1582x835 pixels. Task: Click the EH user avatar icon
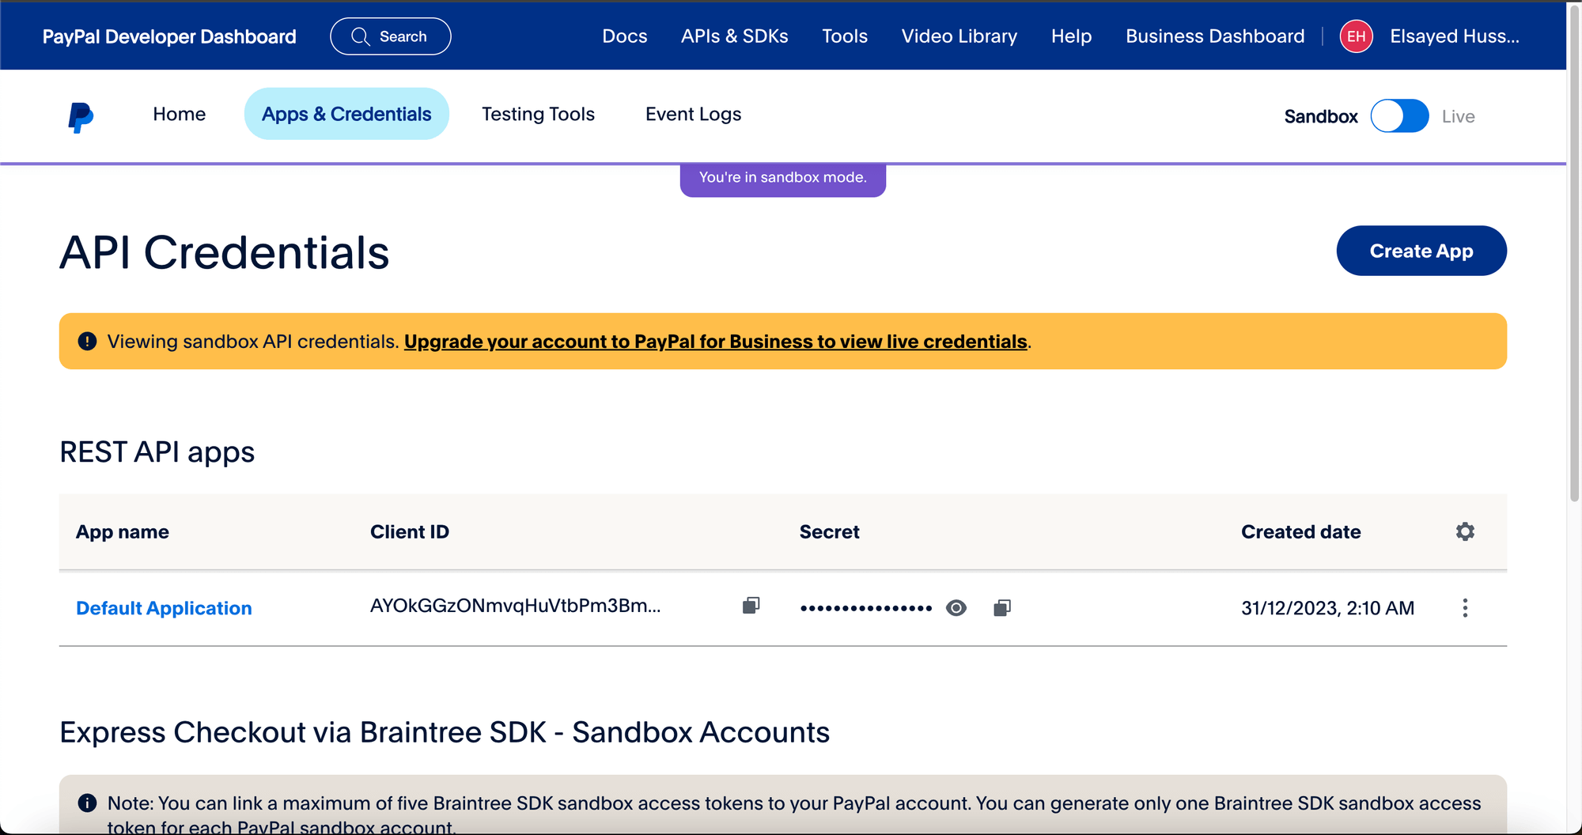click(x=1356, y=36)
